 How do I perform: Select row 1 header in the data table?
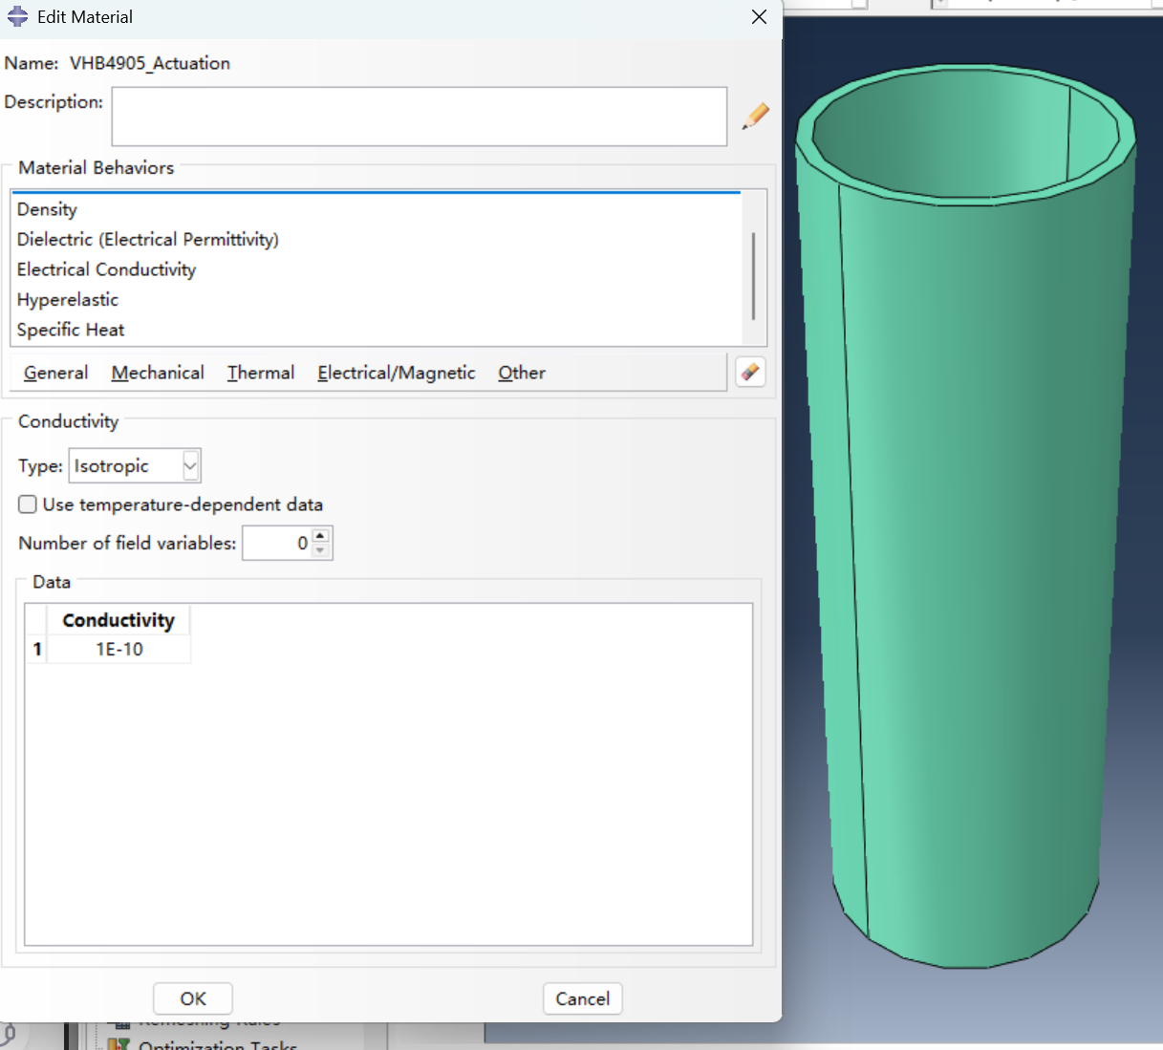[x=36, y=650]
